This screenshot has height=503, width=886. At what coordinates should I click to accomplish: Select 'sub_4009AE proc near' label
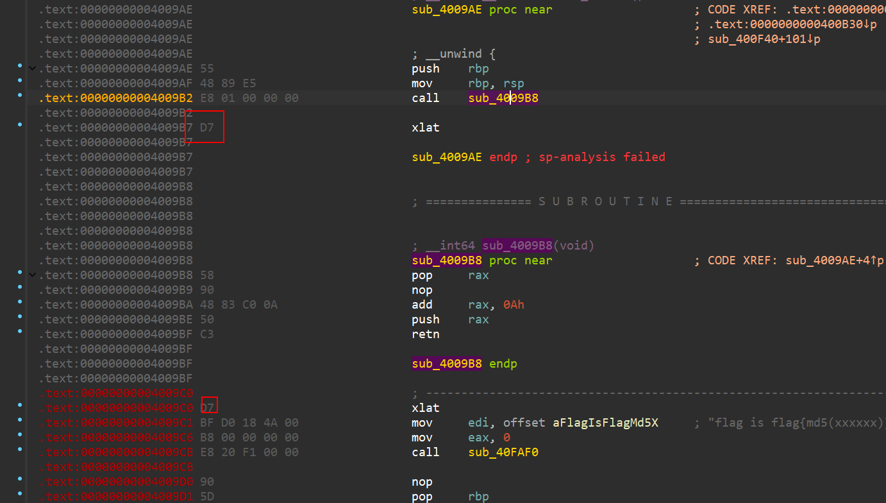(481, 10)
